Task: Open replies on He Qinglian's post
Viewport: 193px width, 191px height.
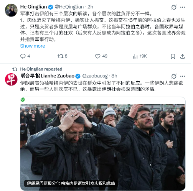Action: coord(25,56)
